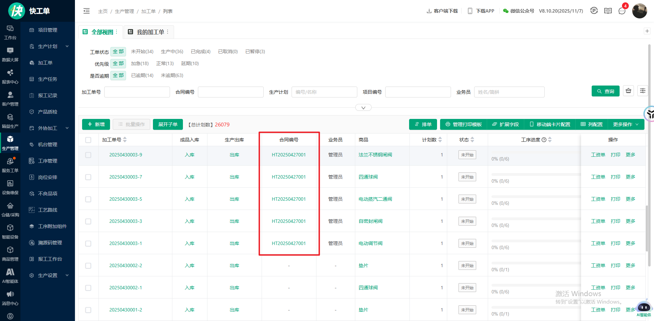The image size is (654, 321).
Task: Expand more search filters chevron
Action: point(363,108)
